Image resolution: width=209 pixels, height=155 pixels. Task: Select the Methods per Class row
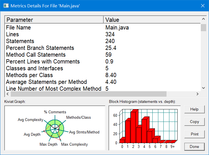pyautogui.click(x=103, y=75)
